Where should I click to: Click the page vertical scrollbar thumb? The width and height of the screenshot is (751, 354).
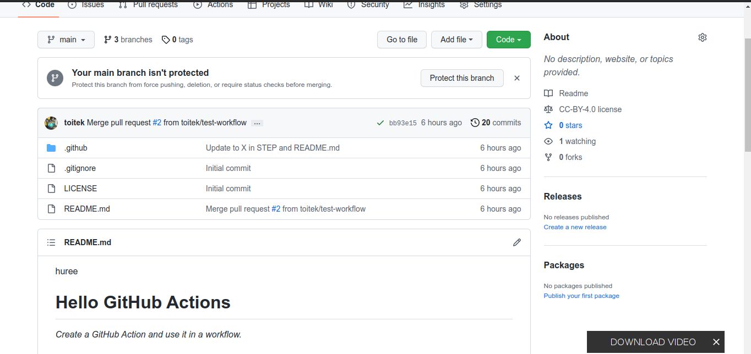pos(747,95)
